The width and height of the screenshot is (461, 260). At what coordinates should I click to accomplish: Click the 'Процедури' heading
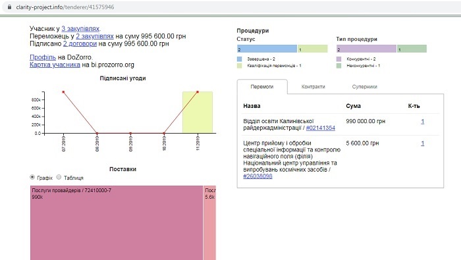[252, 30]
